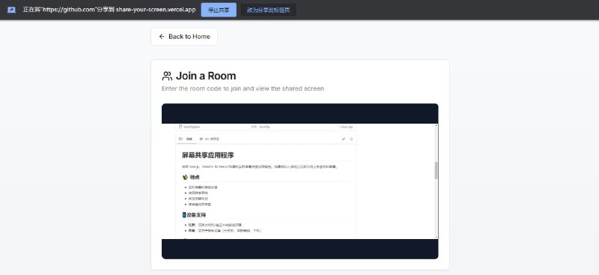The image size is (599, 275).
Task: Click the pencil edit icon in shared screen
Action: click(343, 139)
